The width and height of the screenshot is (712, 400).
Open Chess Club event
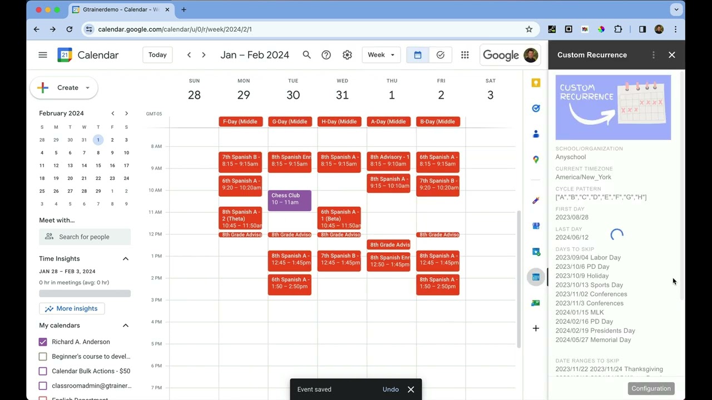coord(289,201)
